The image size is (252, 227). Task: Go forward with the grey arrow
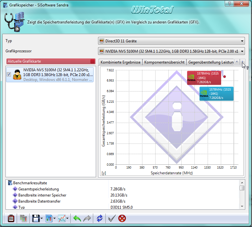[x=87, y=218]
